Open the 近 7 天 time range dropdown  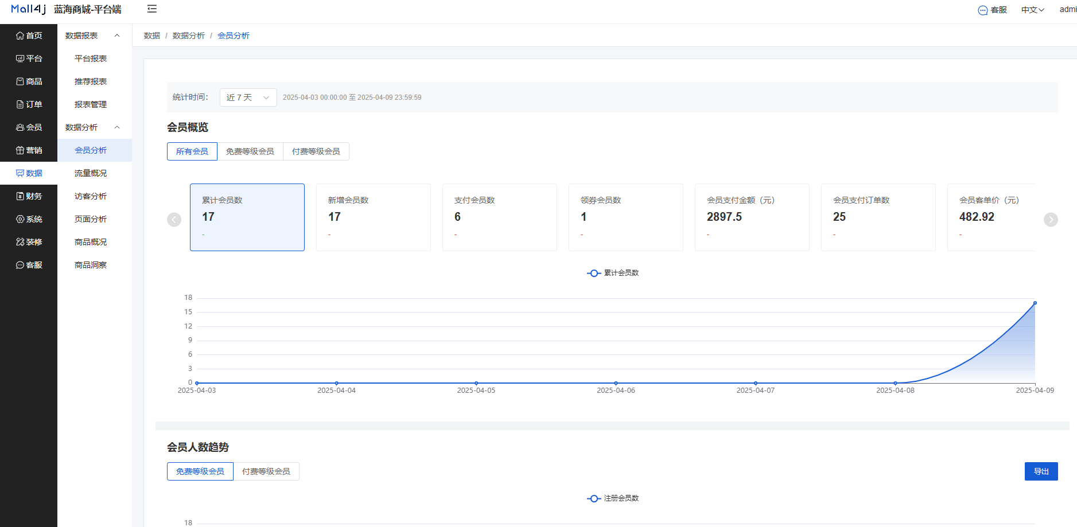(x=248, y=97)
